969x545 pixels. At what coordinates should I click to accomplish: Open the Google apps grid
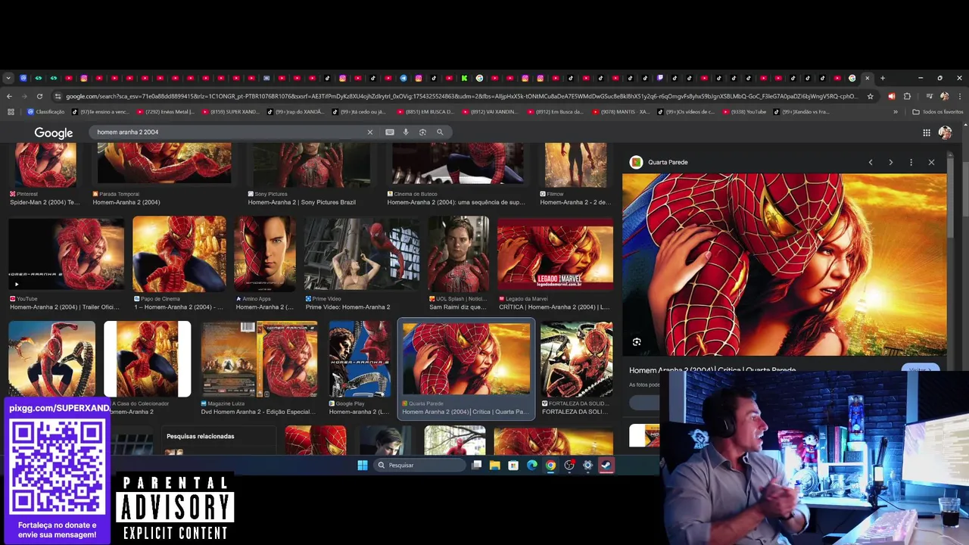[x=927, y=132]
